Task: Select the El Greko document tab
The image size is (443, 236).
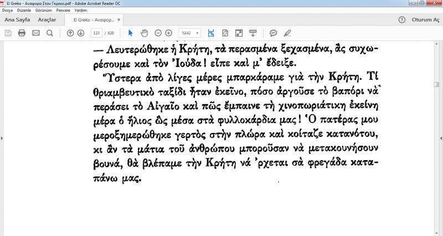Action: 94,20
